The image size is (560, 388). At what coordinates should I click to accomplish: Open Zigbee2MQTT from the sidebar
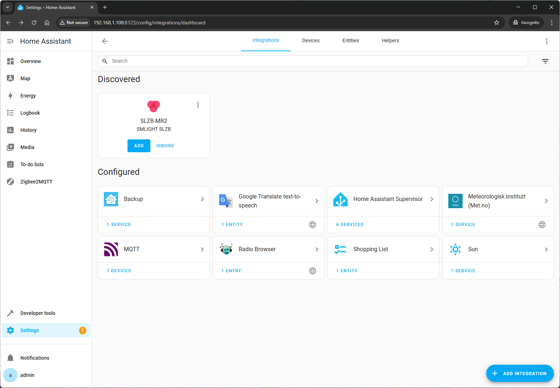(36, 182)
